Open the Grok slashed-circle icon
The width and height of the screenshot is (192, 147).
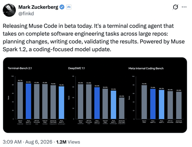[175, 7]
